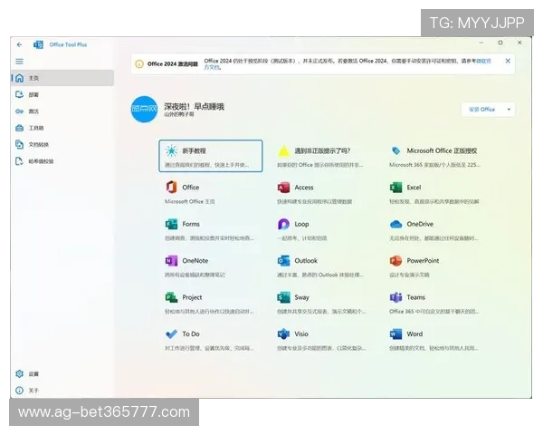Click the Install Office button
This screenshot has width=543, height=435.
point(482,110)
